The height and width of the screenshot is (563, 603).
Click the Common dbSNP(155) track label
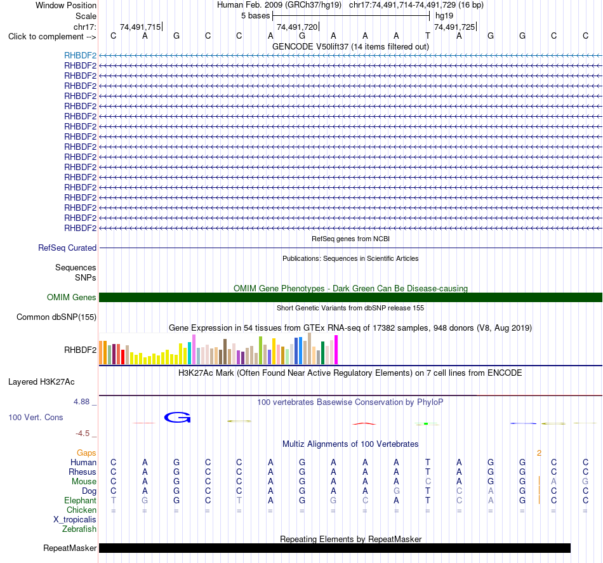tap(56, 317)
